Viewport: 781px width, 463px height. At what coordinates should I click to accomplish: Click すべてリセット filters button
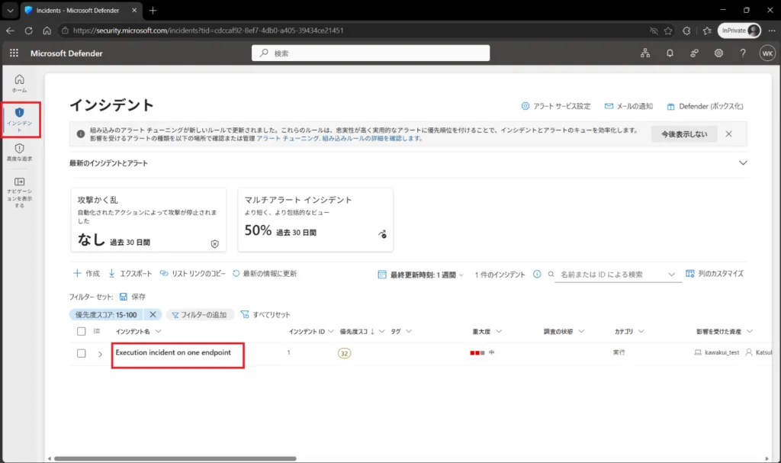[265, 314]
